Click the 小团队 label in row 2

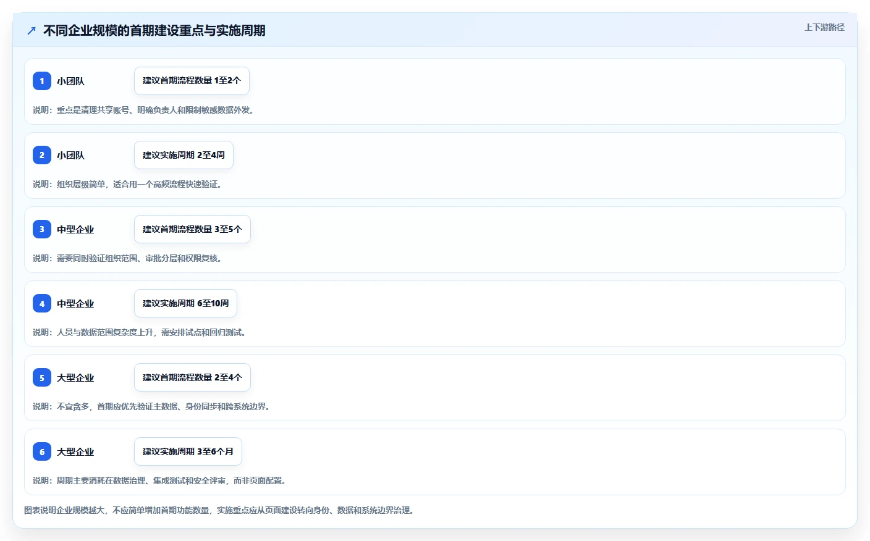coord(70,155)
